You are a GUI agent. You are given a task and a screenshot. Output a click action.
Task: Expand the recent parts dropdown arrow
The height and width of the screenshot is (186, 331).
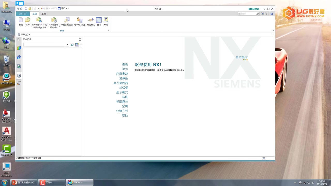pyautogui.click(x=59, y=26)
